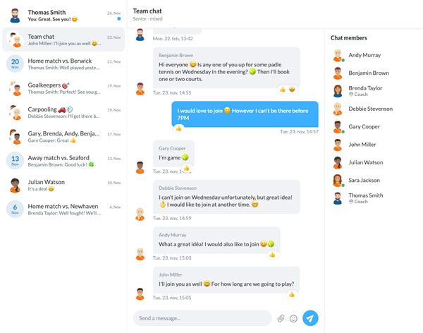This screenshot has width=423, height=333.
Task: Click Sara Jackson's avatar in members
Action: (338, 181)
